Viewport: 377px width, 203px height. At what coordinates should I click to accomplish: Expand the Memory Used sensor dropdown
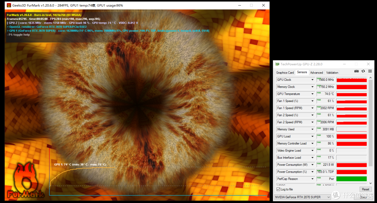312,129
